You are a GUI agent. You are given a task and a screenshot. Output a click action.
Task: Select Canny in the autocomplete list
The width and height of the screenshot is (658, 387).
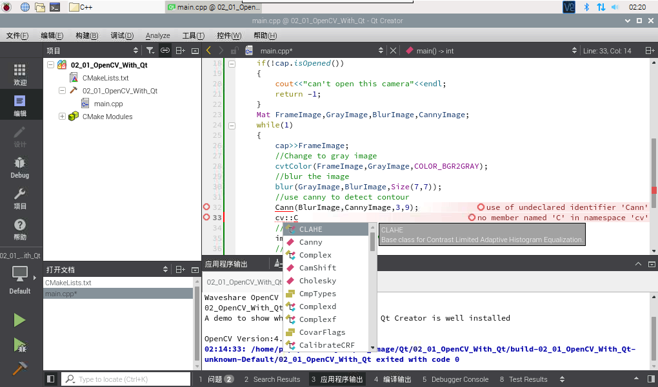[326, 242]
